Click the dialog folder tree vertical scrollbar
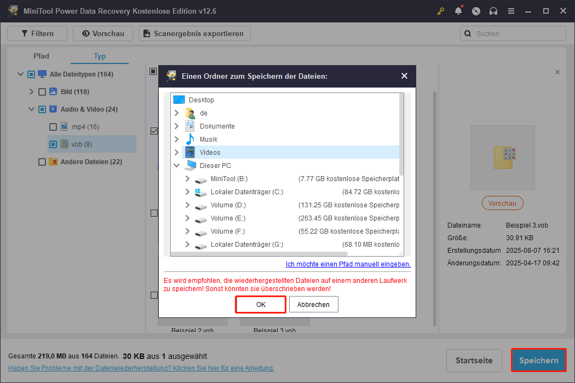 point(401,134)
